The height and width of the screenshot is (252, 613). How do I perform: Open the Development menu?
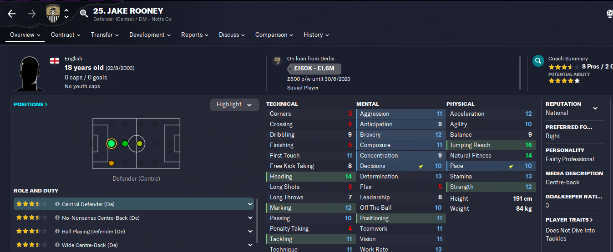150,35
